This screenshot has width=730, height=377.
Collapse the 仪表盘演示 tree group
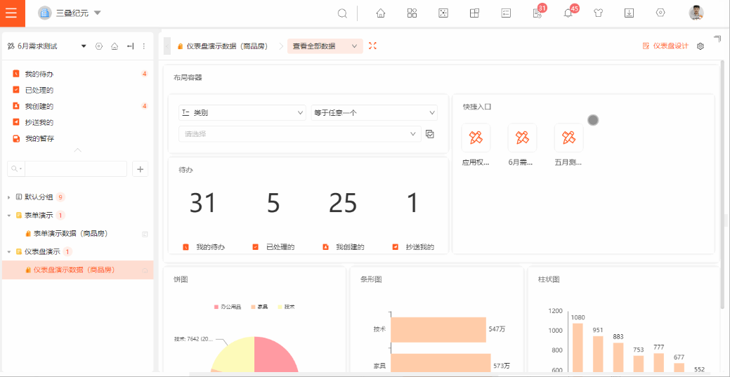click(9, 252)
